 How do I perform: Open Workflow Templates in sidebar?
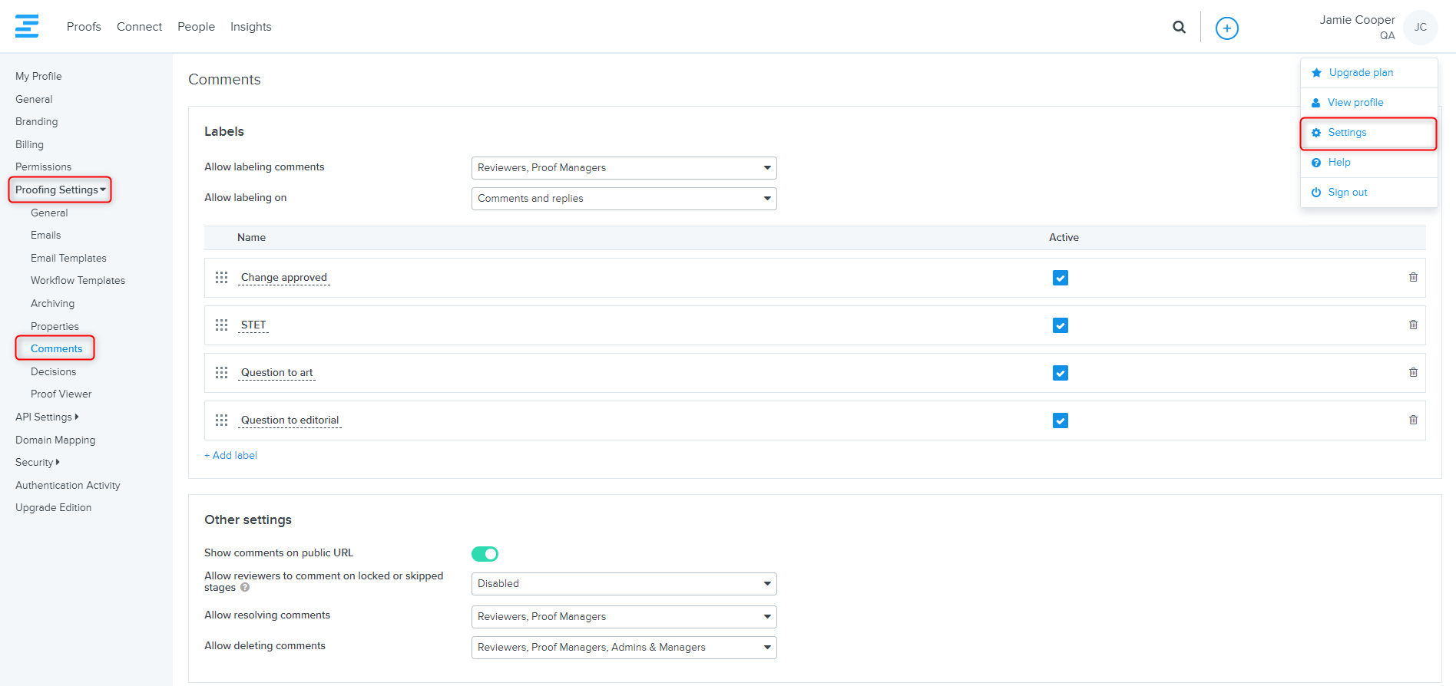[x=78, y=281]
